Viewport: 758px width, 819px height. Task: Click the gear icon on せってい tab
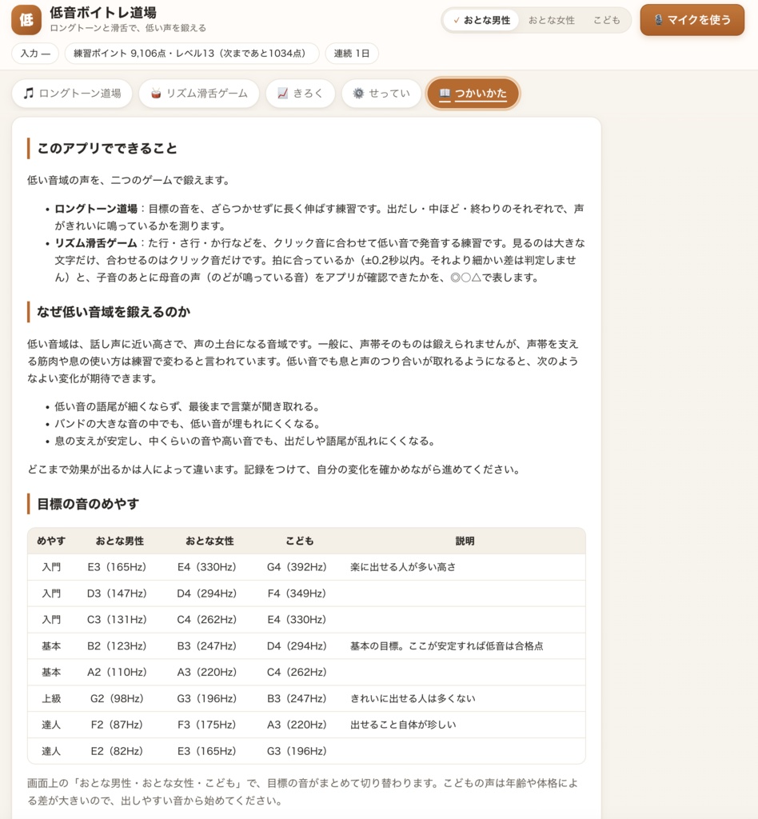pos(358,94)
